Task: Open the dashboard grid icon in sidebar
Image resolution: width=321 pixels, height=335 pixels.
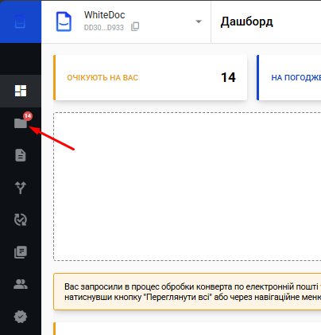Action: pos(21,91)
